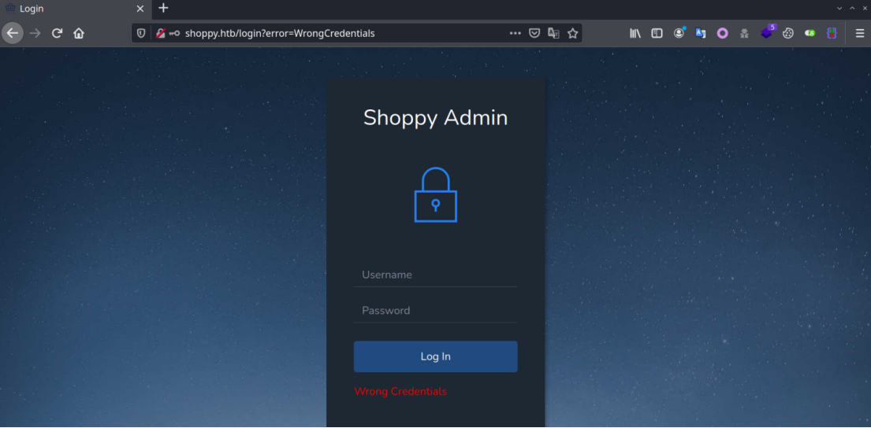
Task: Reload the current page
Action: pos(57,33)
